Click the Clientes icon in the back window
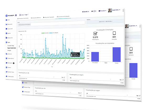147x110 pixels. pyautogui.click(x=23, y=83)
